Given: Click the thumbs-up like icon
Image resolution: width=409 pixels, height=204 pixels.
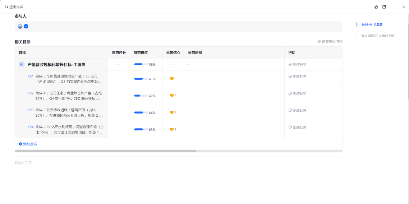Looking at the screenshot, I should [x=376, y=7].
